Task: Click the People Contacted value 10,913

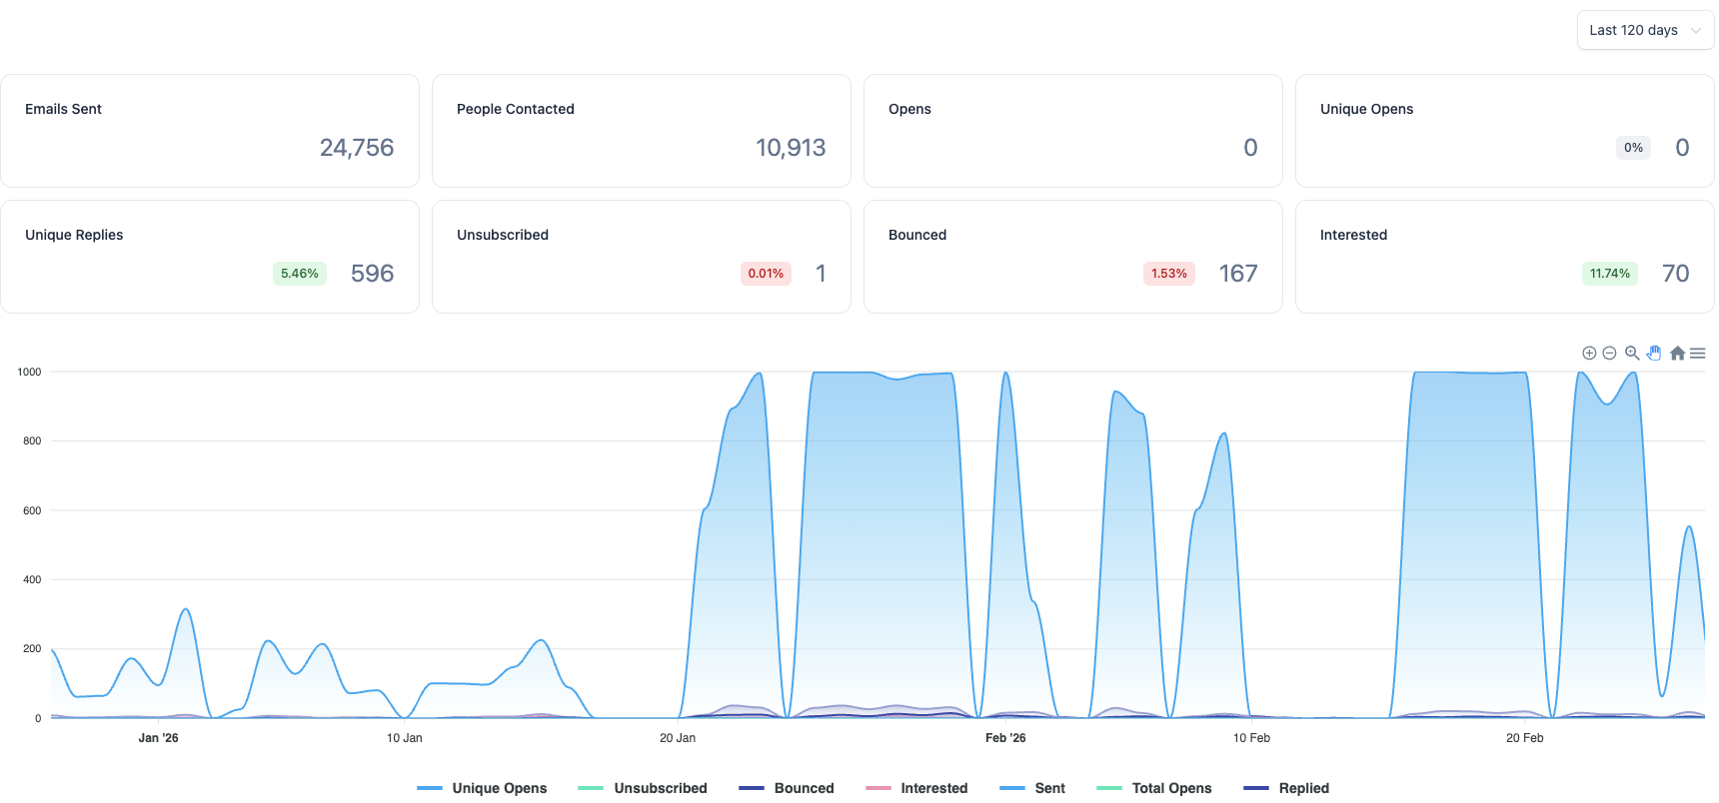Action: (791, 148)
